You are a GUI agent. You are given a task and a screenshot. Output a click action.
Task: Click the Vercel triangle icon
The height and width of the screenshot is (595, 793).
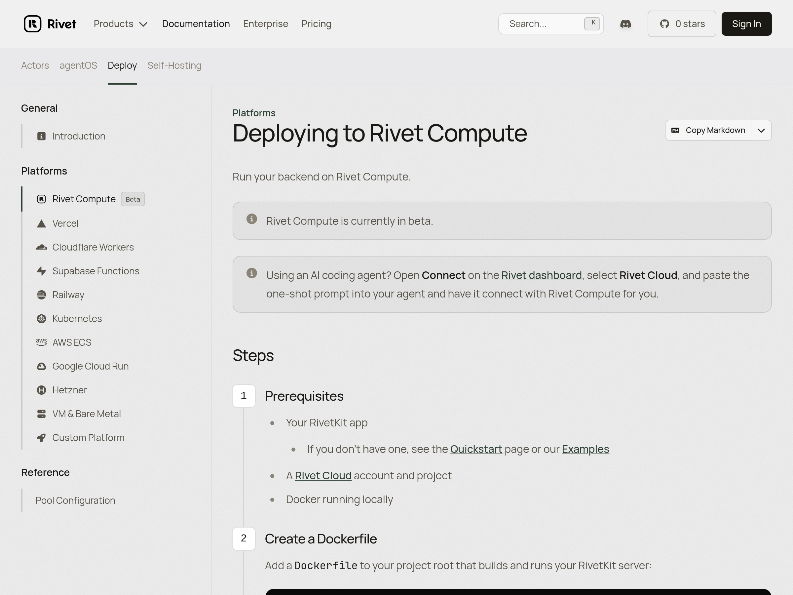click(41, 223)
